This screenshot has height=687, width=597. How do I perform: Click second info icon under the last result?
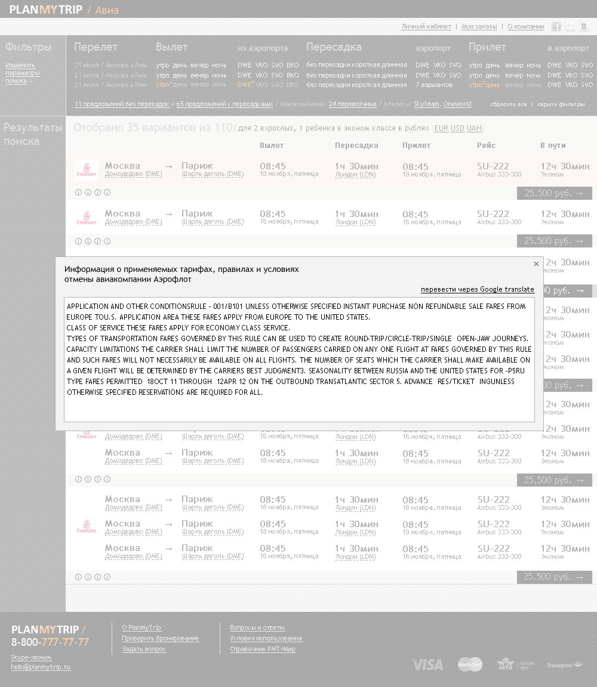tap(88, 577)
